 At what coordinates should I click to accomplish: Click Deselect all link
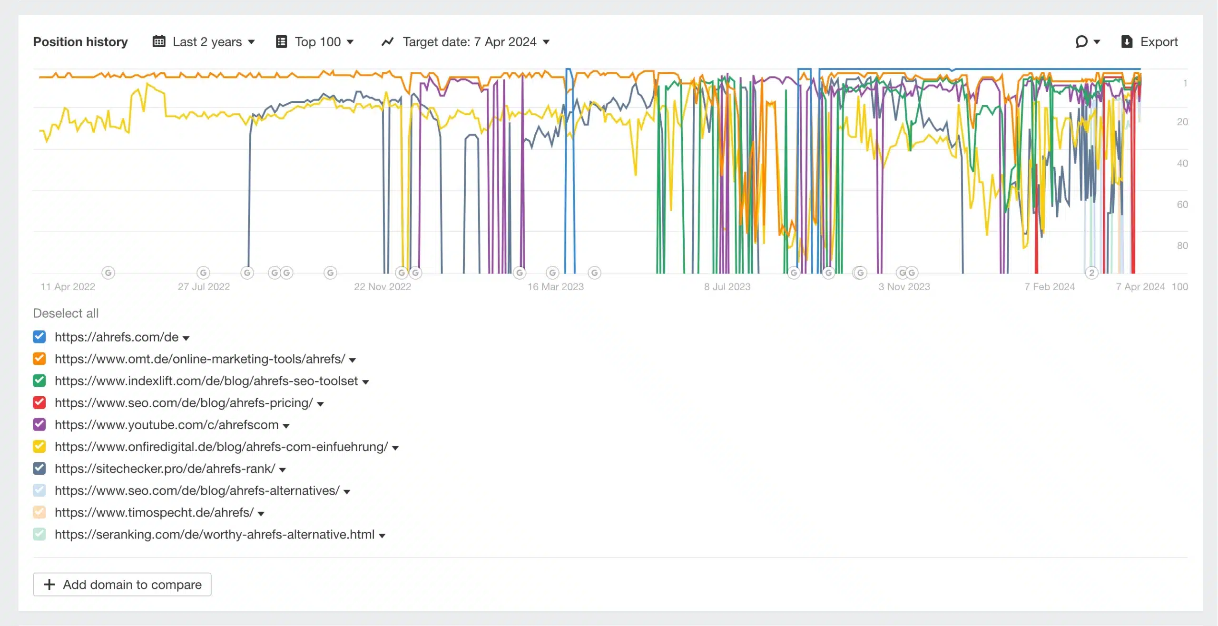[x=66, y=313]
